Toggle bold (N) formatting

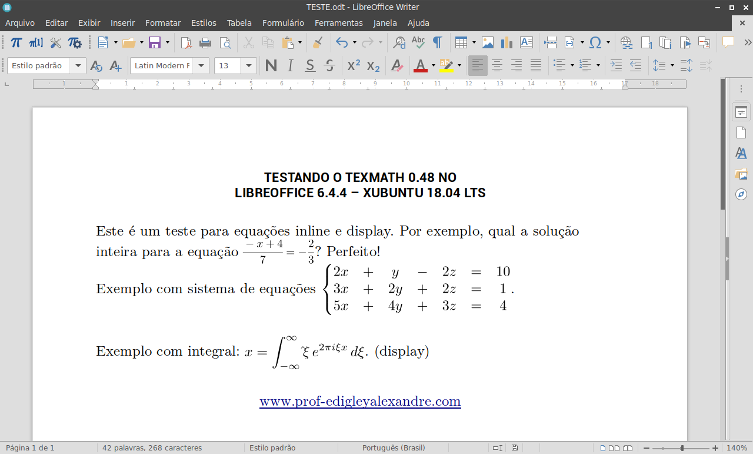(x=271, y=65)
